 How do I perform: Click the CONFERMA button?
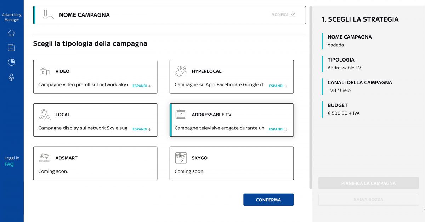coord(268,200)
